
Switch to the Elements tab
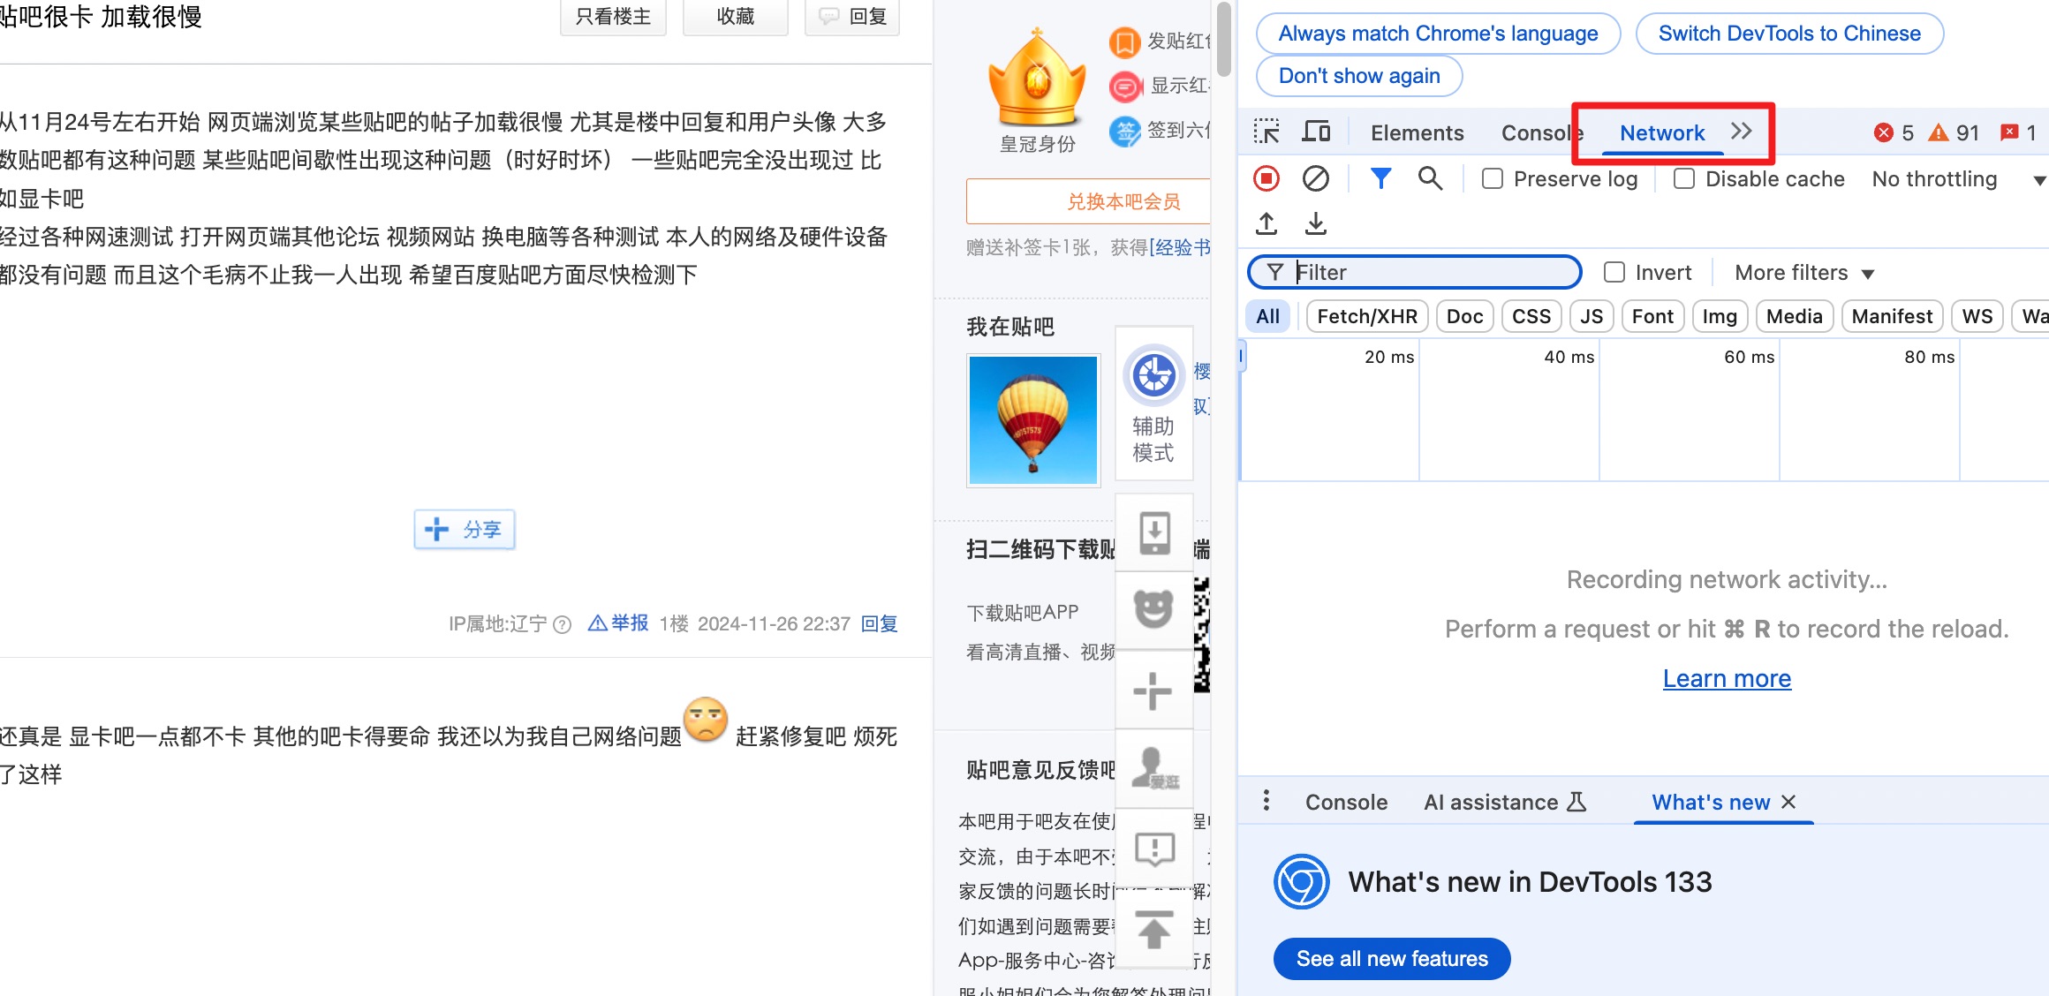pyautogui.click(x=1417, y=133)
